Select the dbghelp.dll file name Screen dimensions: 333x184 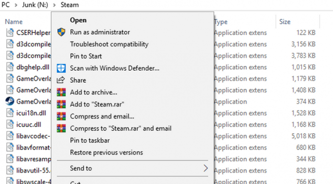(33, 67)
